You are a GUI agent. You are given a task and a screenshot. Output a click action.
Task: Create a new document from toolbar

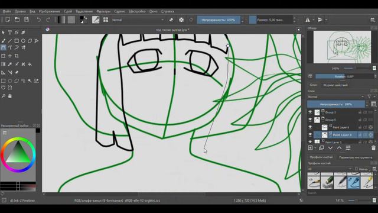[x=8, y=20]
